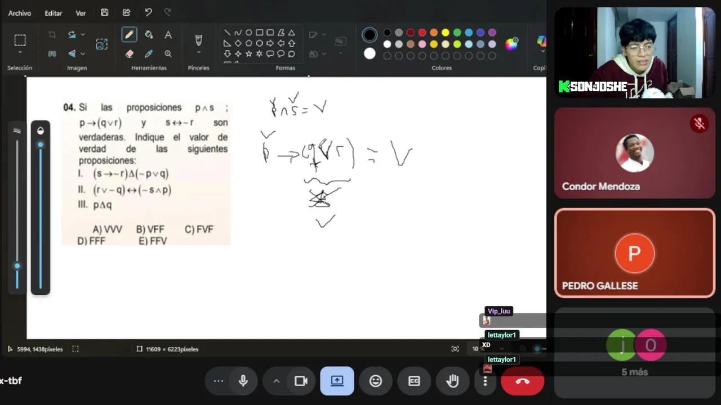The image size is (721, 405).
Task: Click the Remove background icon
Action: 52,54
